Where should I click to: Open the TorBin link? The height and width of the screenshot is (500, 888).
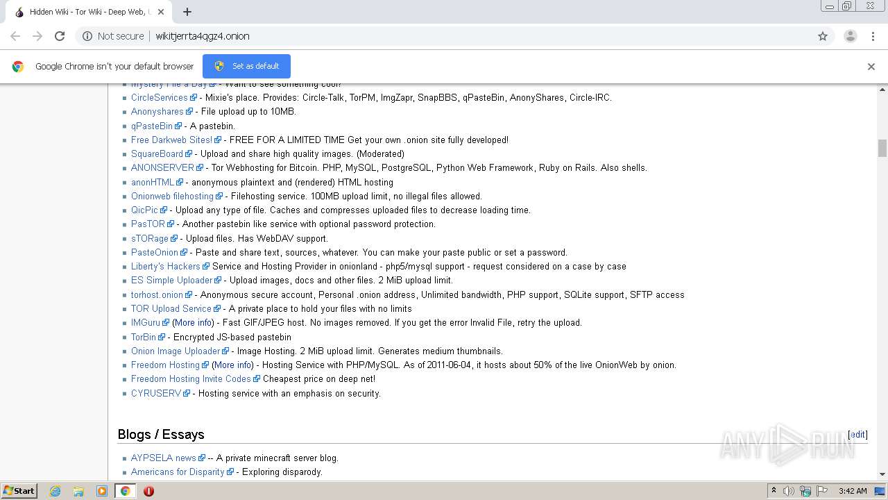point(144,337)
